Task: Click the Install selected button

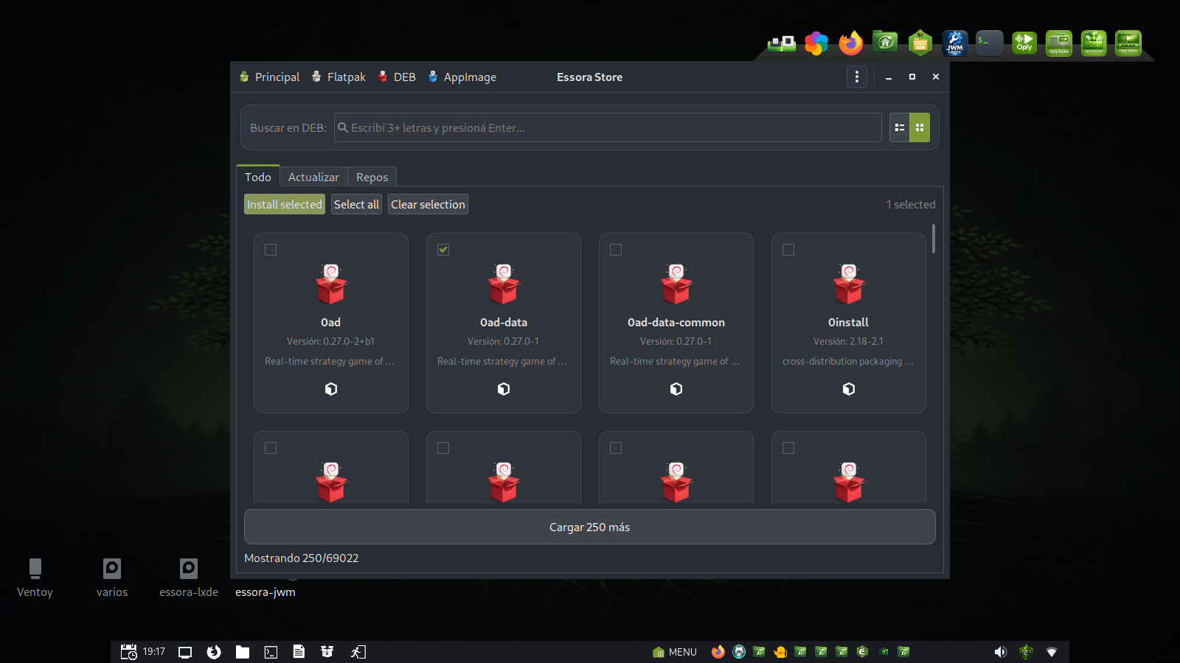Action: [x=285, y=204]
